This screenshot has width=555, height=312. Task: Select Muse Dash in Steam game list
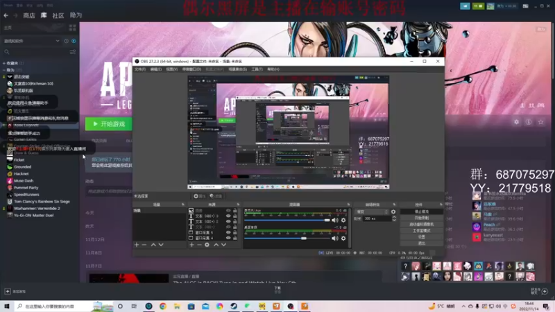[24, 181]
